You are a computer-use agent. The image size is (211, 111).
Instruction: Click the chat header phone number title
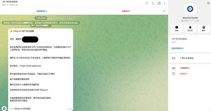(10, 2)
